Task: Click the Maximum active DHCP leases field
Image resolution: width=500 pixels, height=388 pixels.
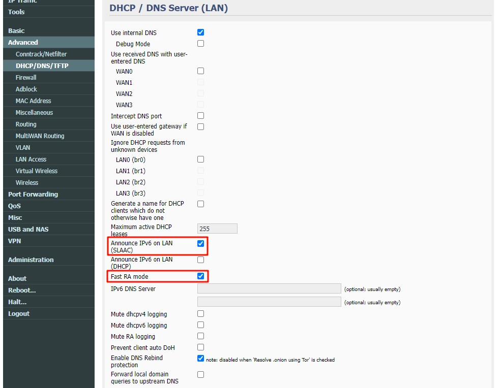Action: 217,229
